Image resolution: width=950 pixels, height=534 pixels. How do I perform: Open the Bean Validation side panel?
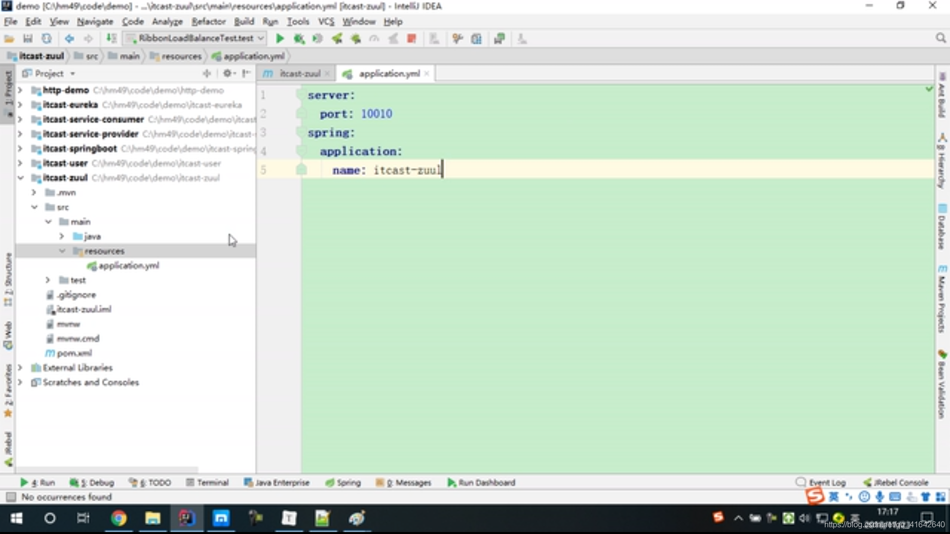coord(942,385)
